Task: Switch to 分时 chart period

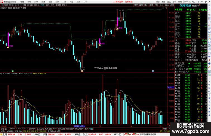Action: [x=6, y=5]
